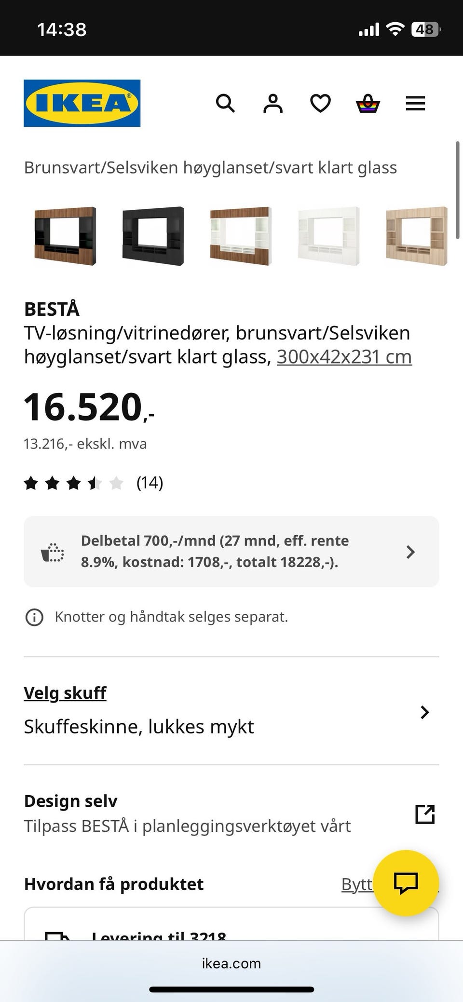
Task: Select the light oak variant thumbnail
Action: (416, 236)
